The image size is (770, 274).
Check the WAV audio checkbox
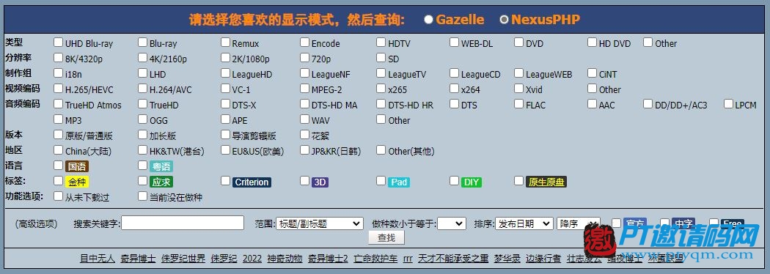305,119
